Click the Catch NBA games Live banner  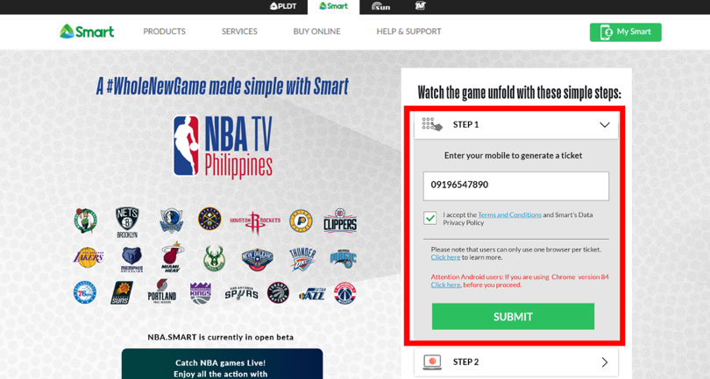click(222, 363)
